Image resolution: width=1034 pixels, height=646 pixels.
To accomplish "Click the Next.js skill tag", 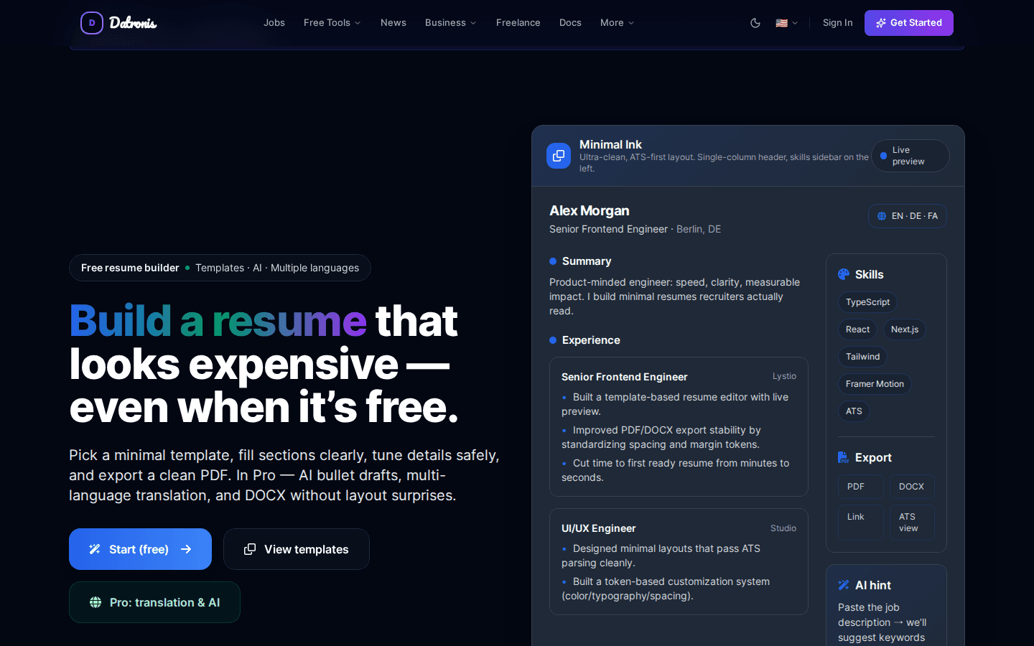I will (x=905, y=329).
